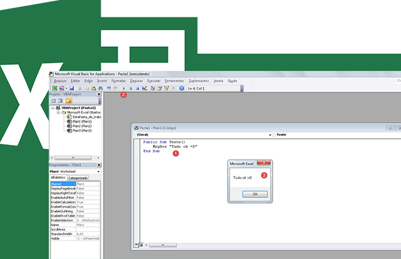The height and width of the screenshot is (259, 401).
Task: Select Plan3 (Plan3) in project tree
Action: tap(82, 131)
